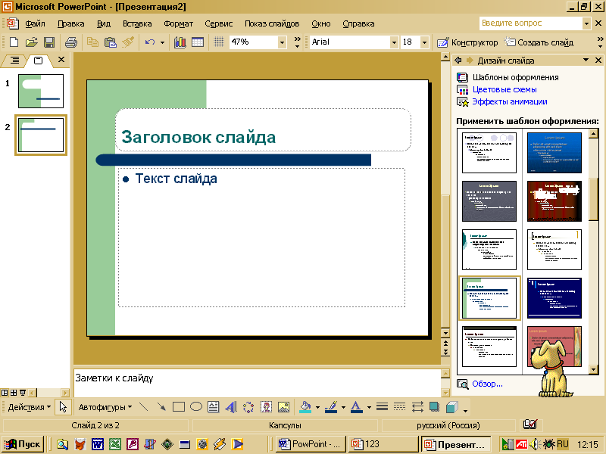The image size is (606, 454).
Task: Switch to the PowPoint Word taskbar window
Action: click(x=311, y=444)
